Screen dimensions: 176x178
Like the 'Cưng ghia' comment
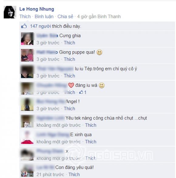tap(69, 43)
